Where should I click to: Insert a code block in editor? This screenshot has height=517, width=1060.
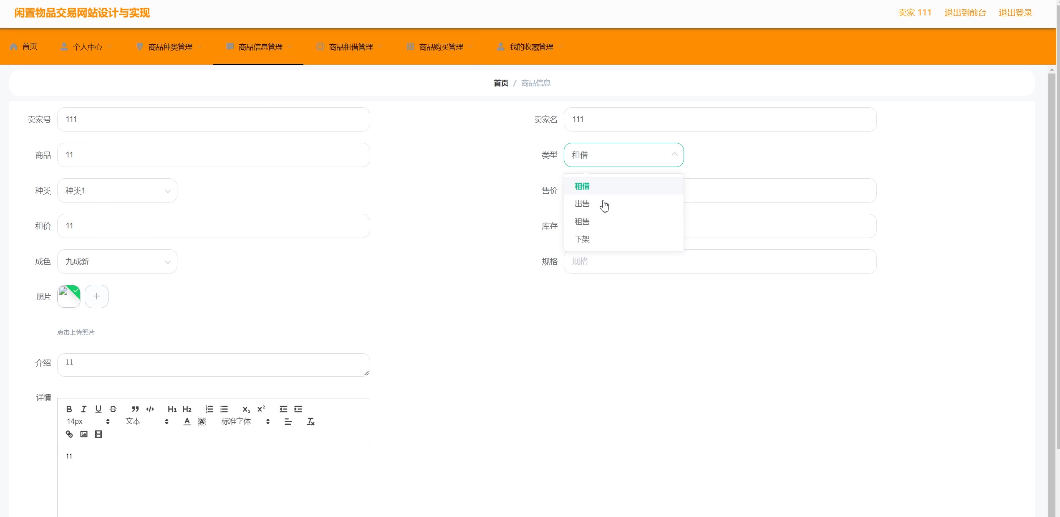150,409
